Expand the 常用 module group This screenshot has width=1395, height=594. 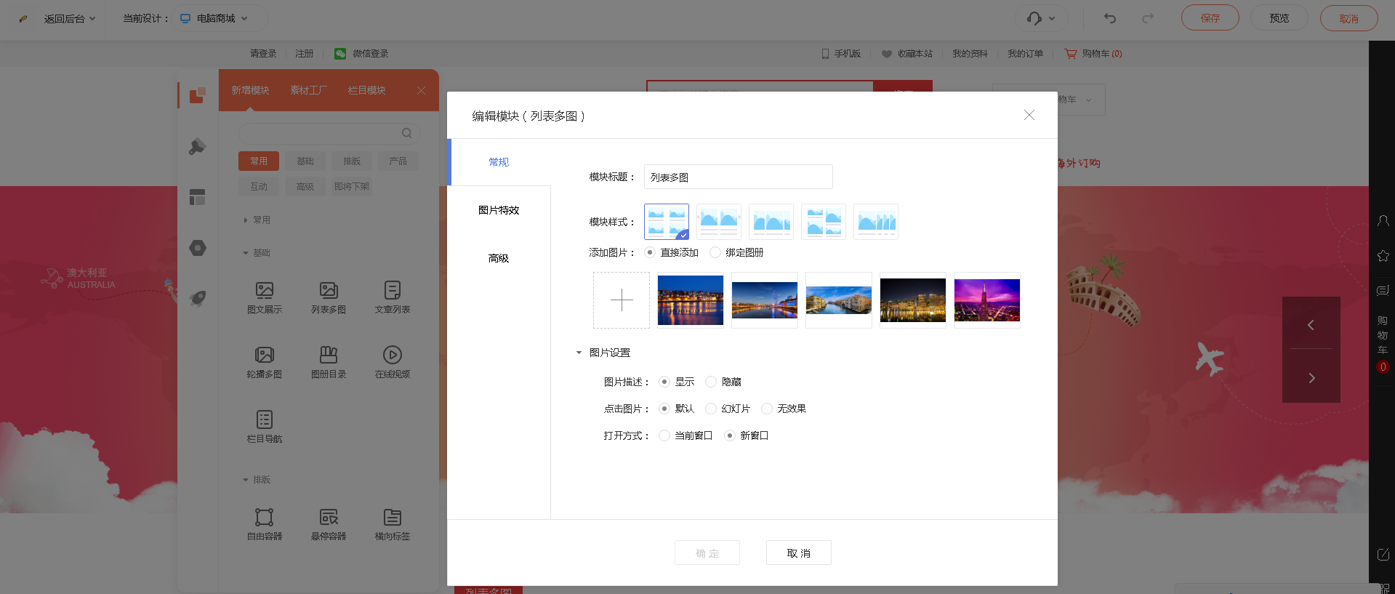[246, 220]
